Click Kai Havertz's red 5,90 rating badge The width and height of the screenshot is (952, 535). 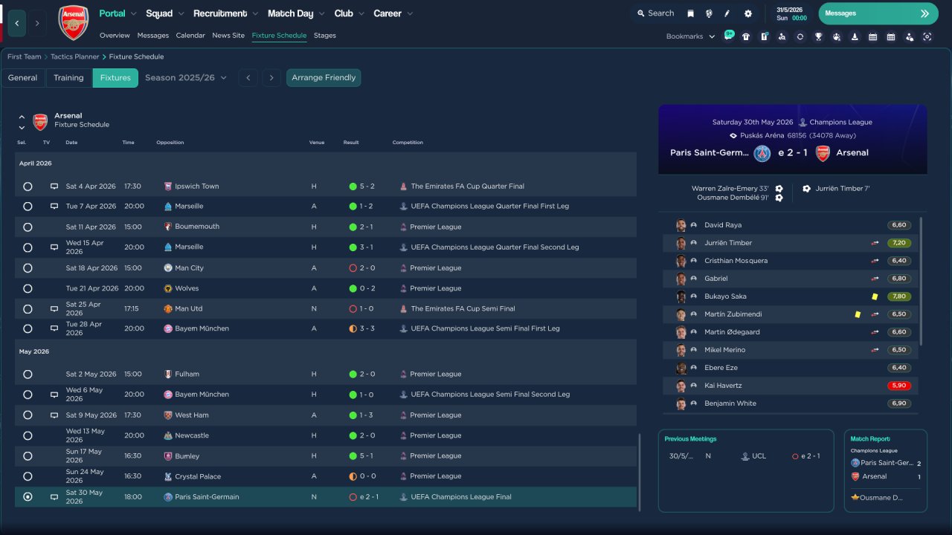pos(899,386)
